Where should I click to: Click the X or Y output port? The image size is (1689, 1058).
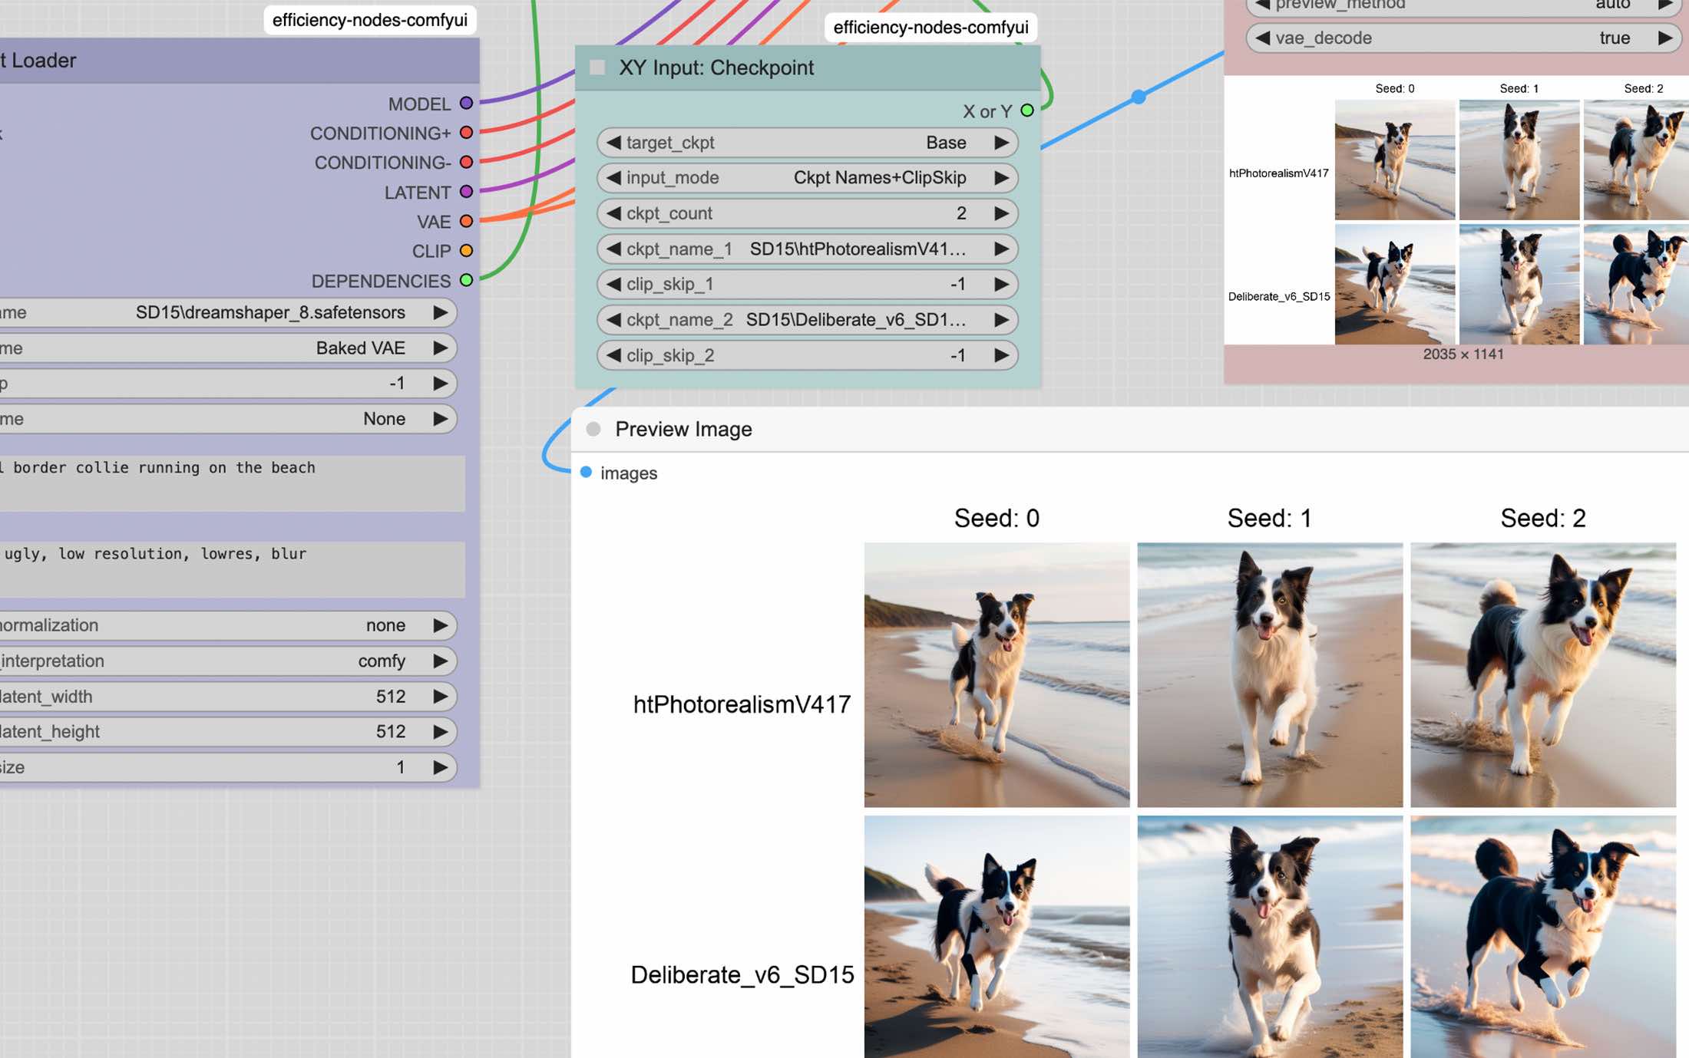click(1027, 110)
